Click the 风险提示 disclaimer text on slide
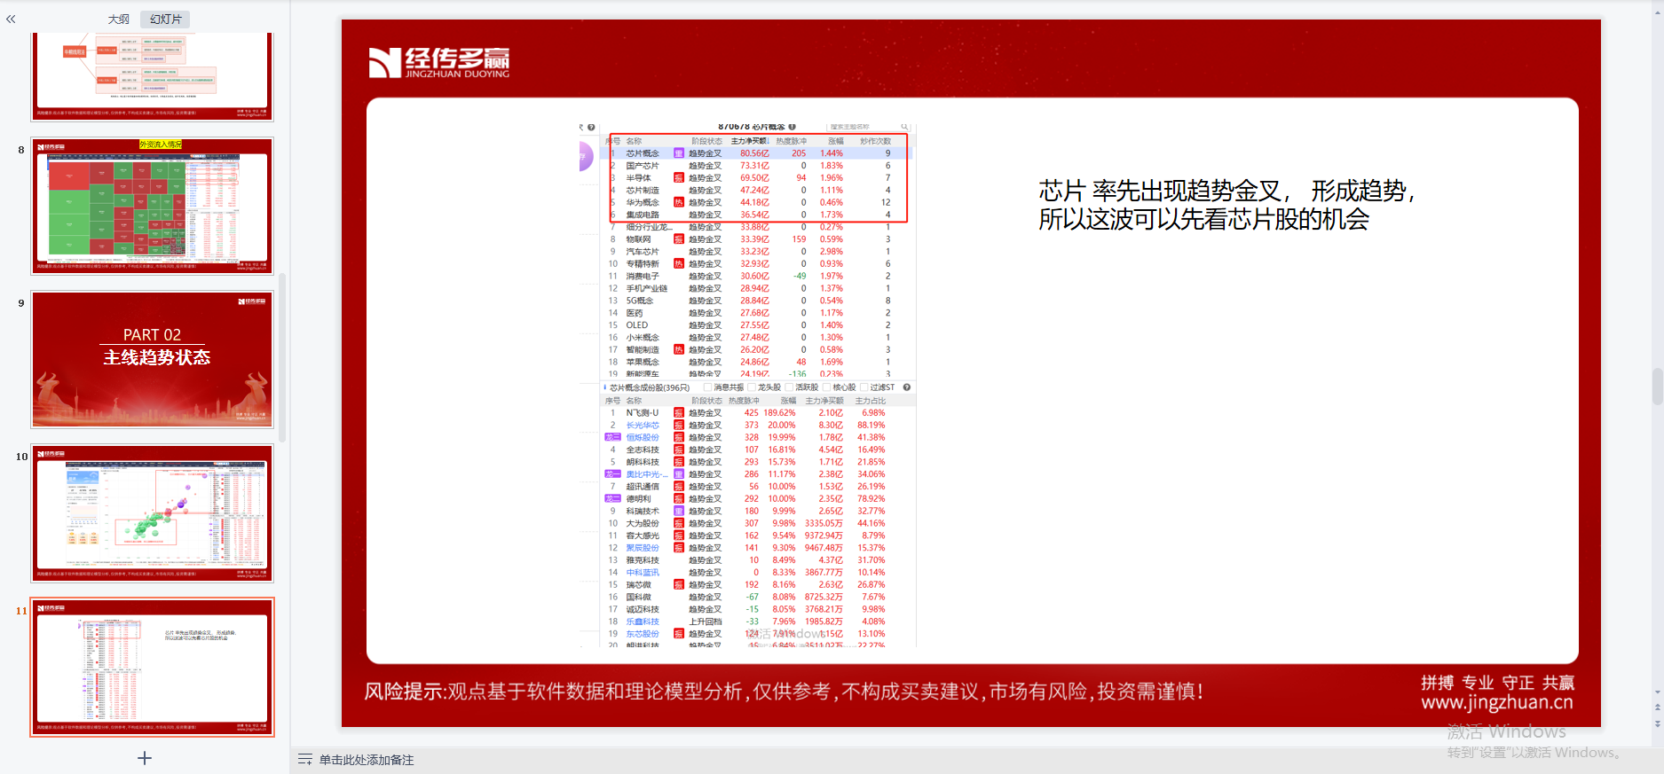This screenshot has width=1664, height=774. pos(784,692)
